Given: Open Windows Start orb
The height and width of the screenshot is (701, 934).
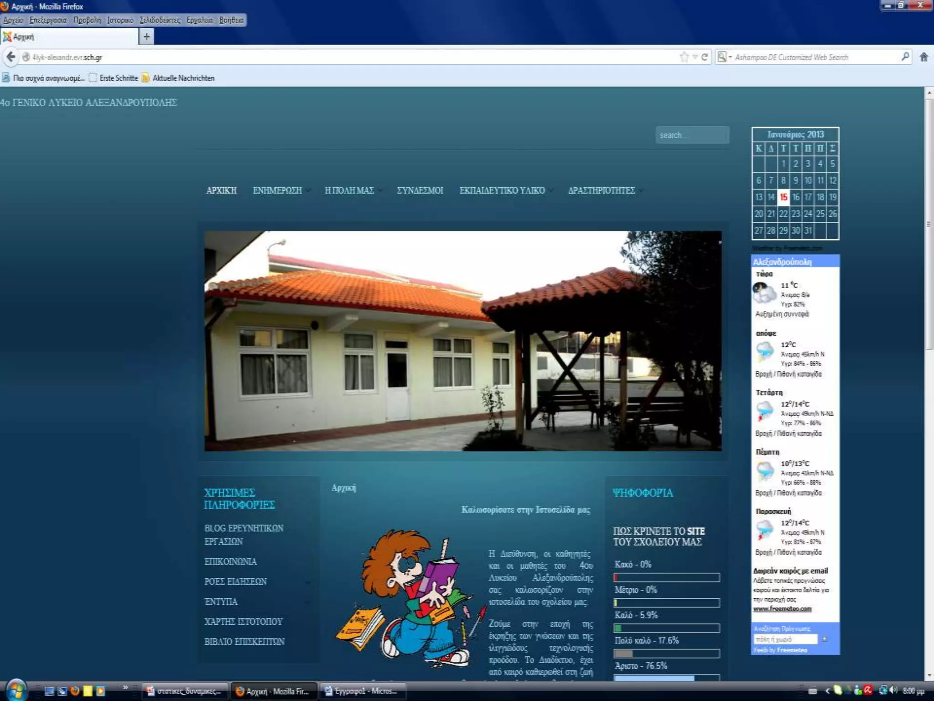Looking at the screenshot, I should (16, 690).
